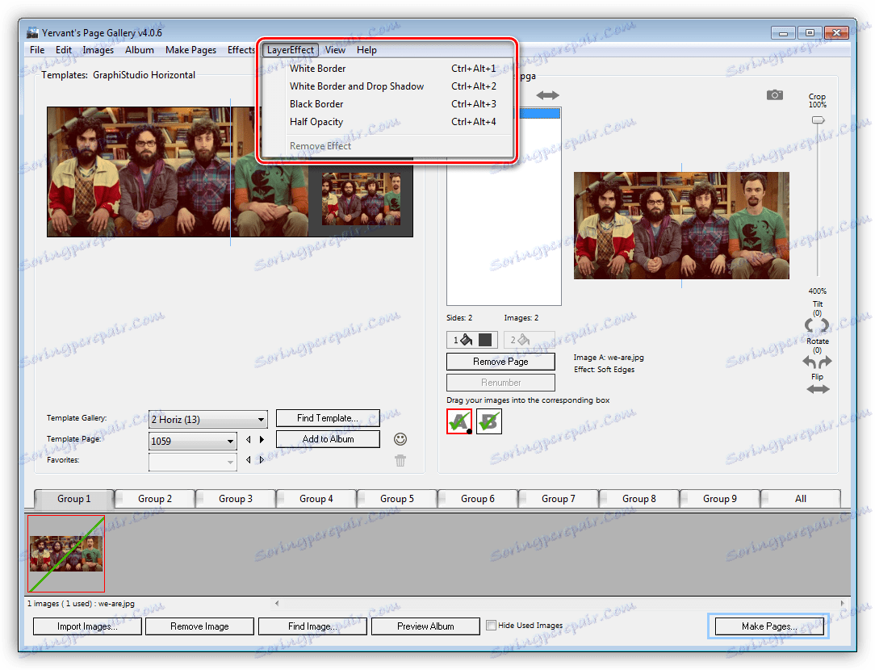
Task: Open the Edit menu
Action: 64,50
